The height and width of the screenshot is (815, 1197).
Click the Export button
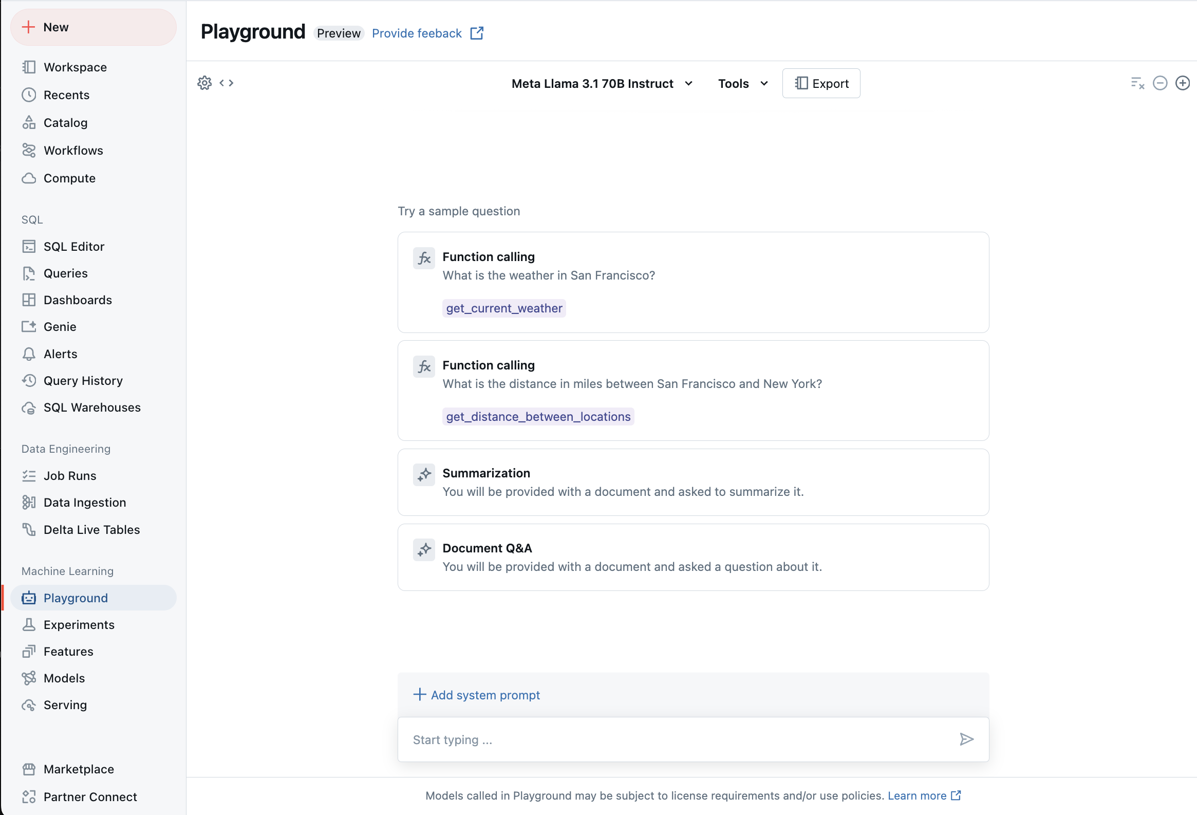tap(820, 84)
